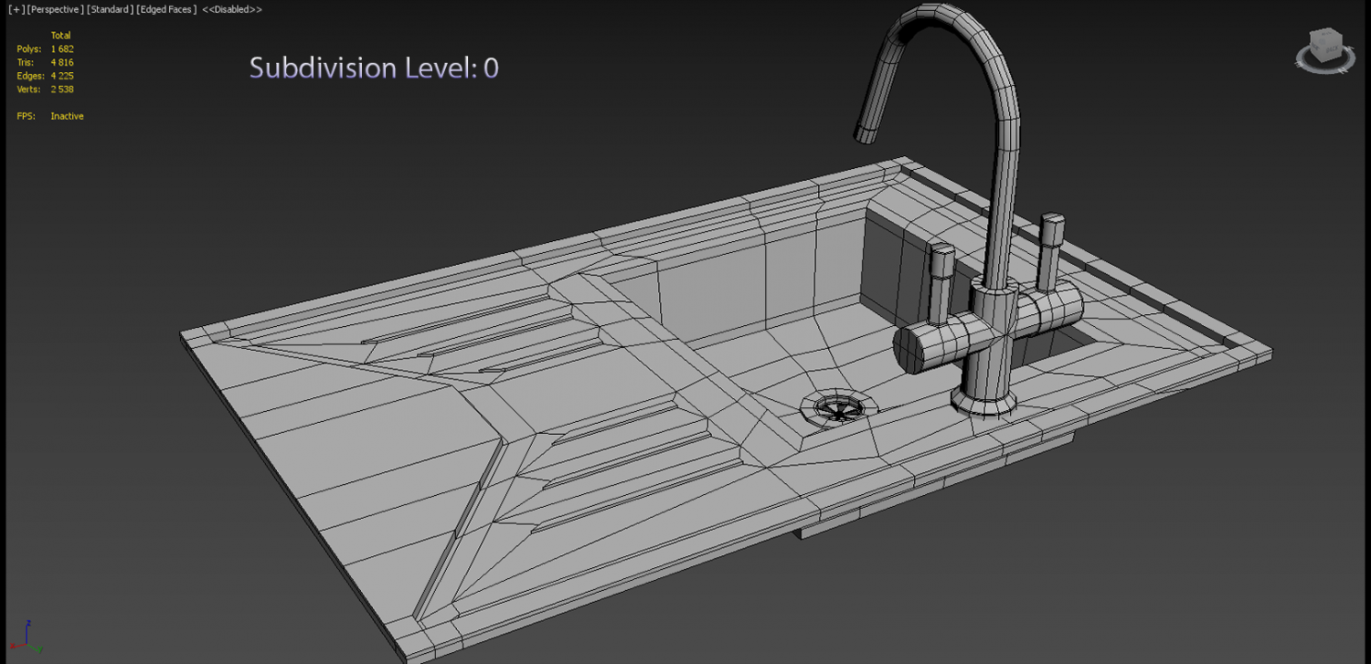Click the 'FPS: Inactive' readout
Image resolution: width=1371 pixels, height=664 pixels.
point(50,116)
